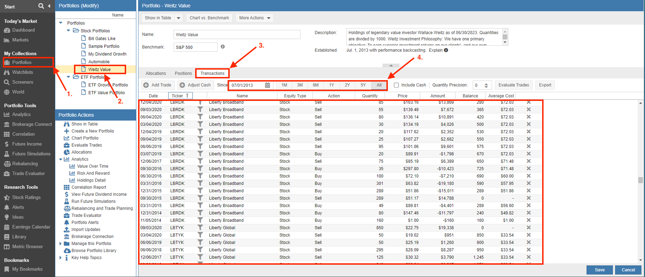Switch to the Positions tab
This screenshot has height=277, width=645.
[x=183, y=73]
